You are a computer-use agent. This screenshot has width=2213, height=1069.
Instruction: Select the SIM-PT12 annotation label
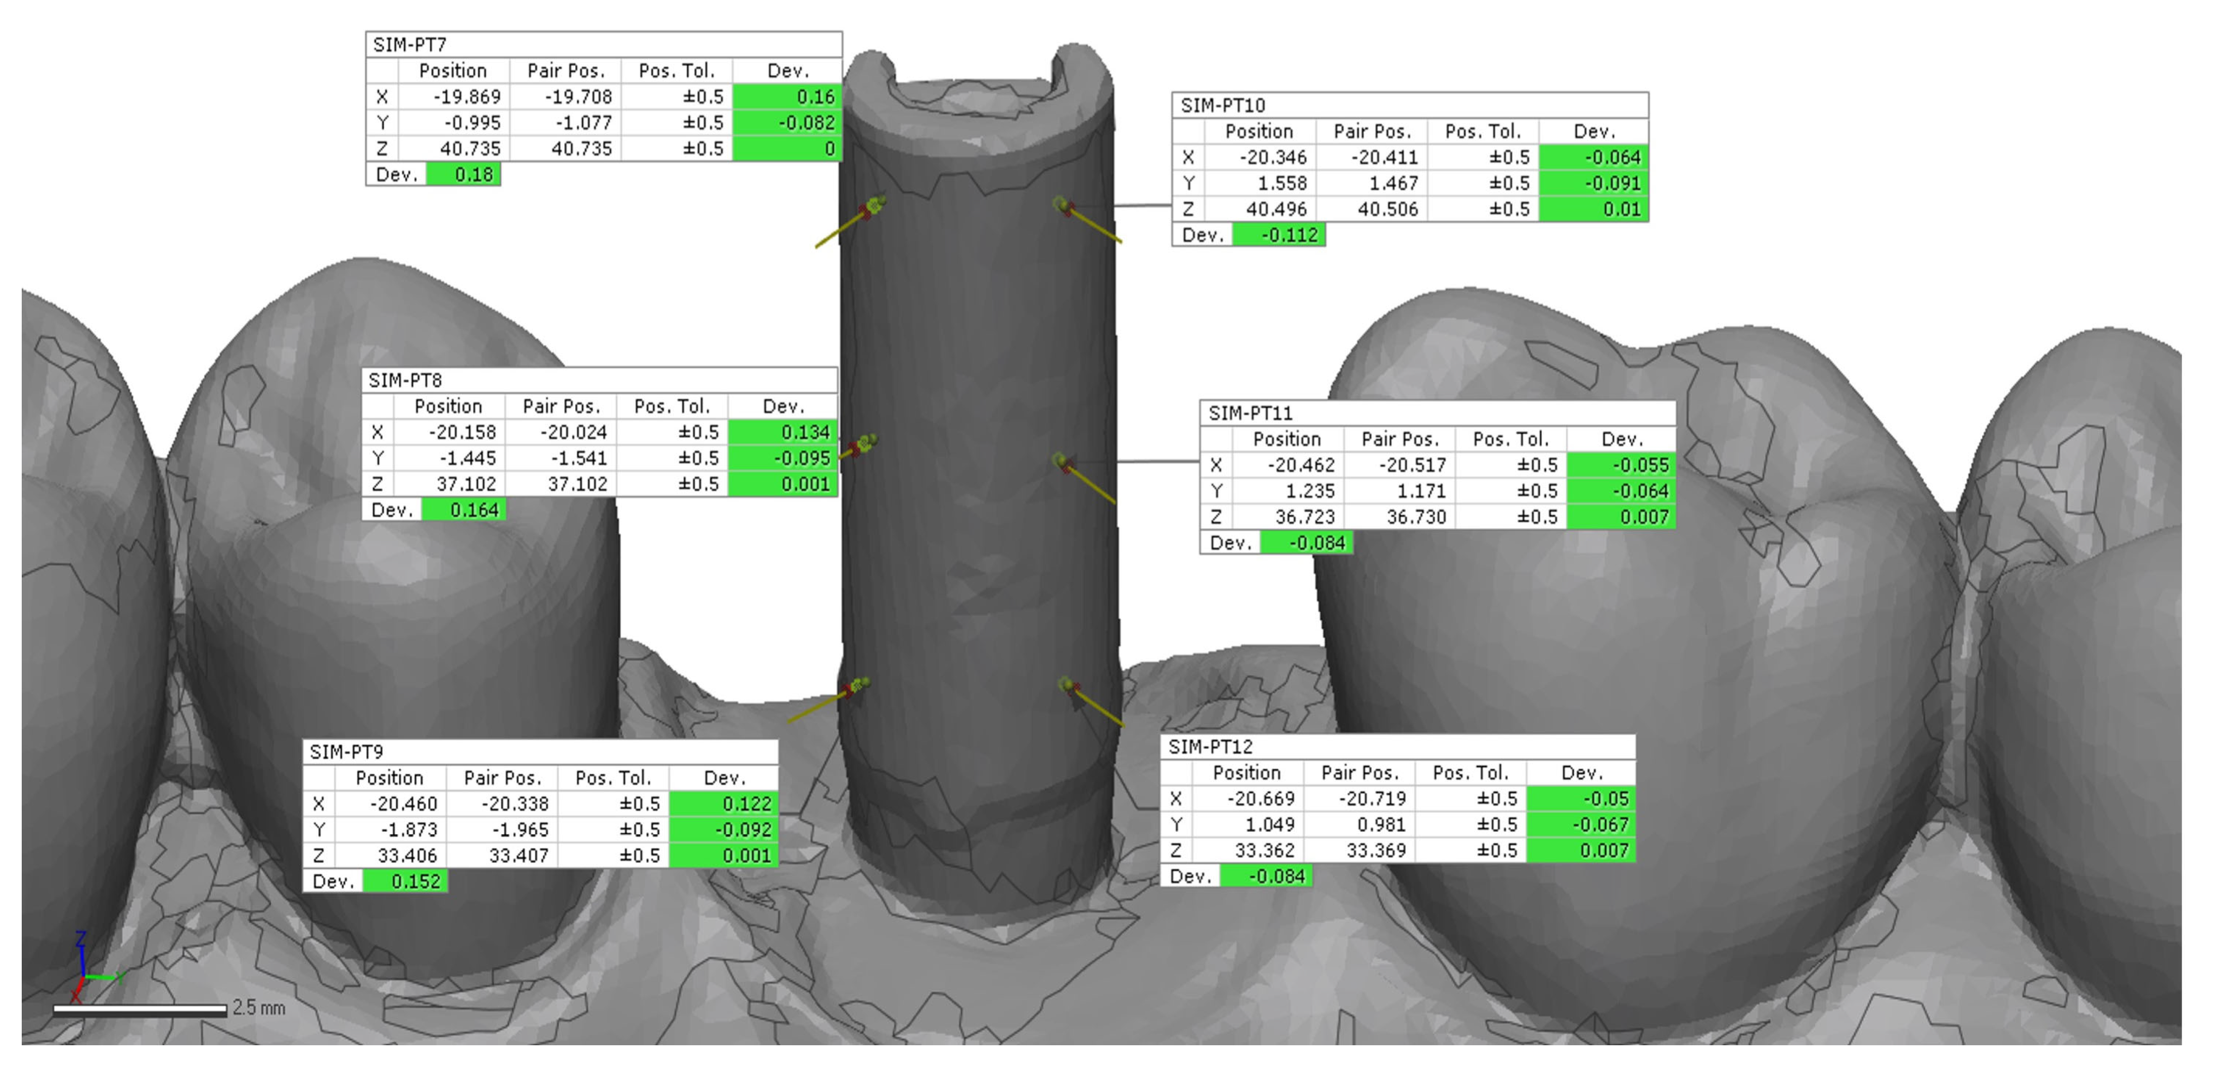[1211, 747]
